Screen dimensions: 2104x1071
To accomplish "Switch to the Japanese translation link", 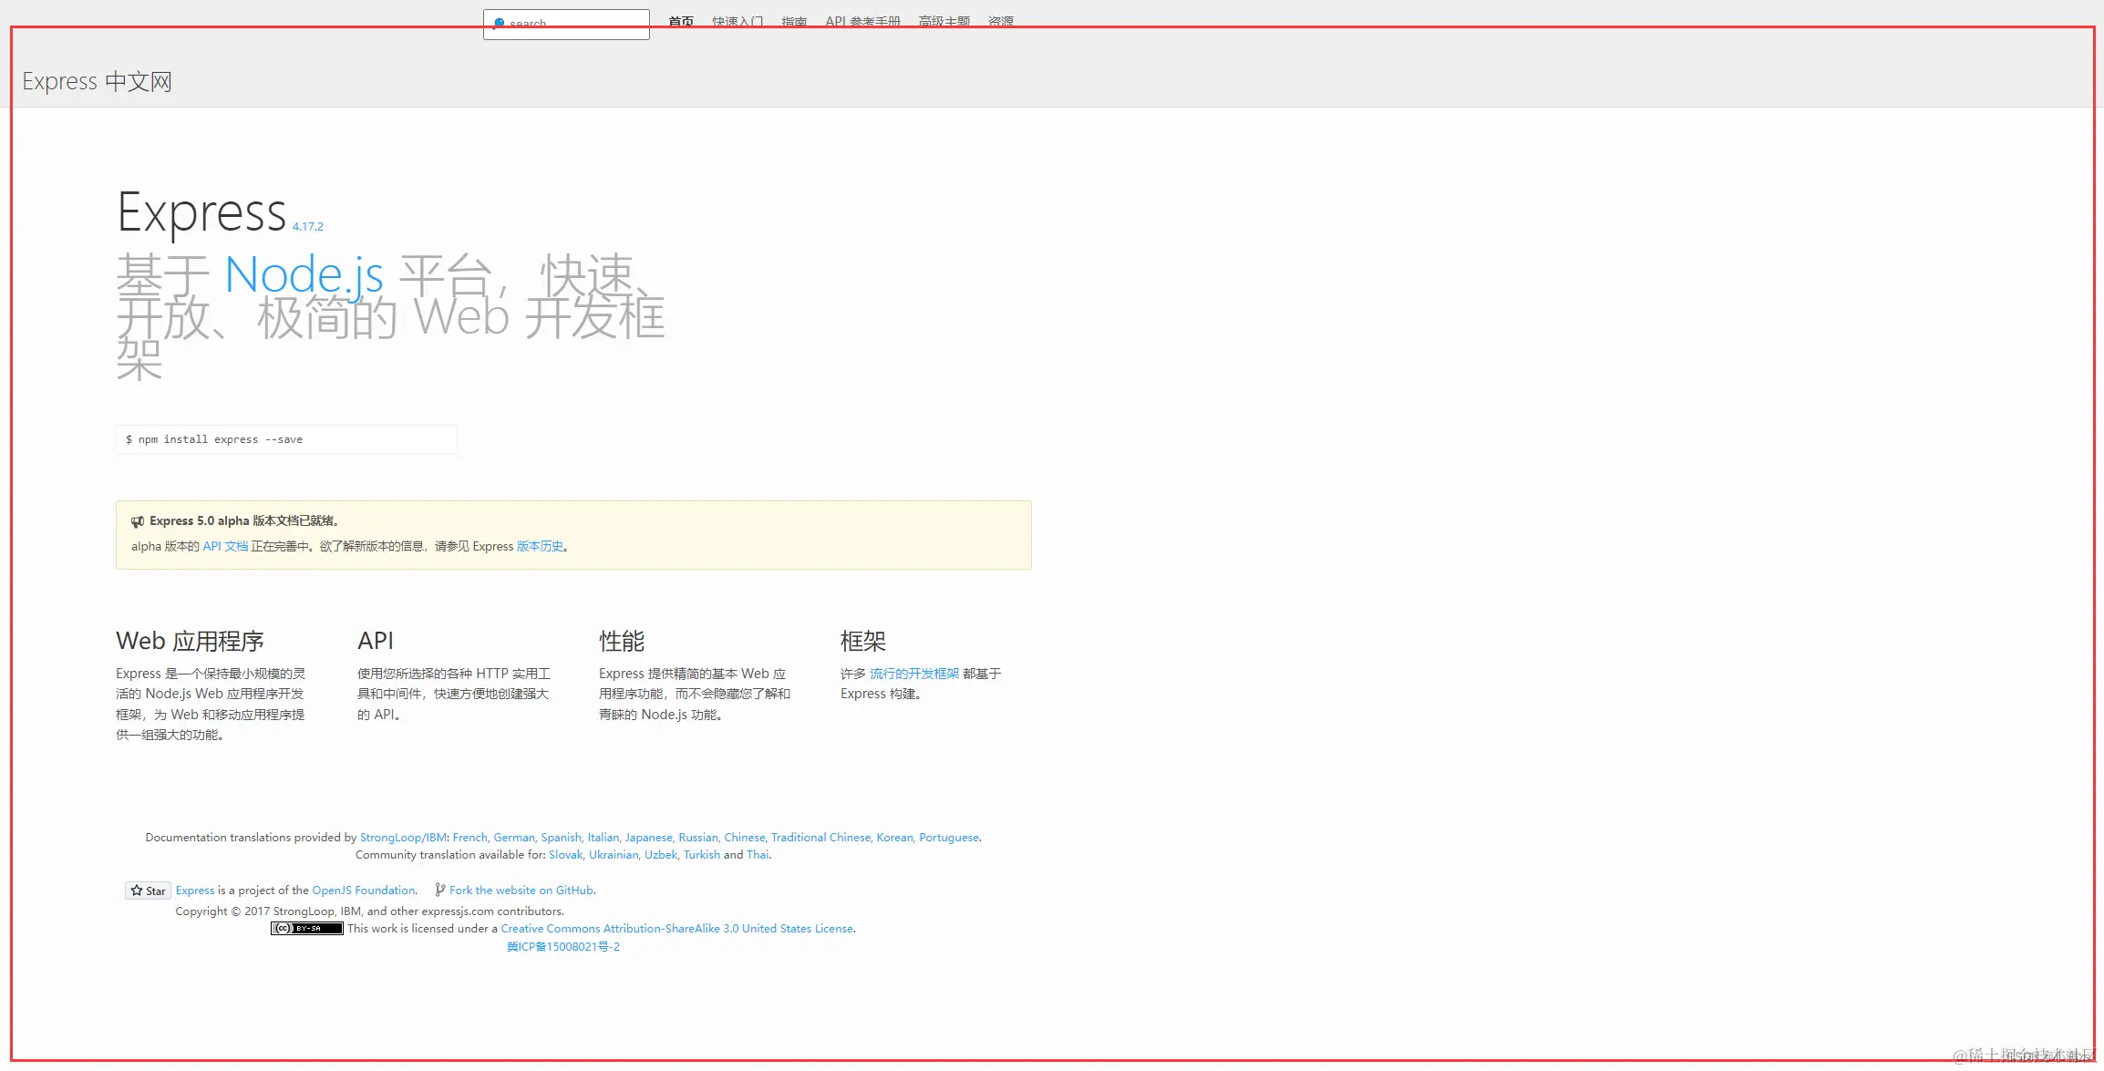I will pos(648,838).
